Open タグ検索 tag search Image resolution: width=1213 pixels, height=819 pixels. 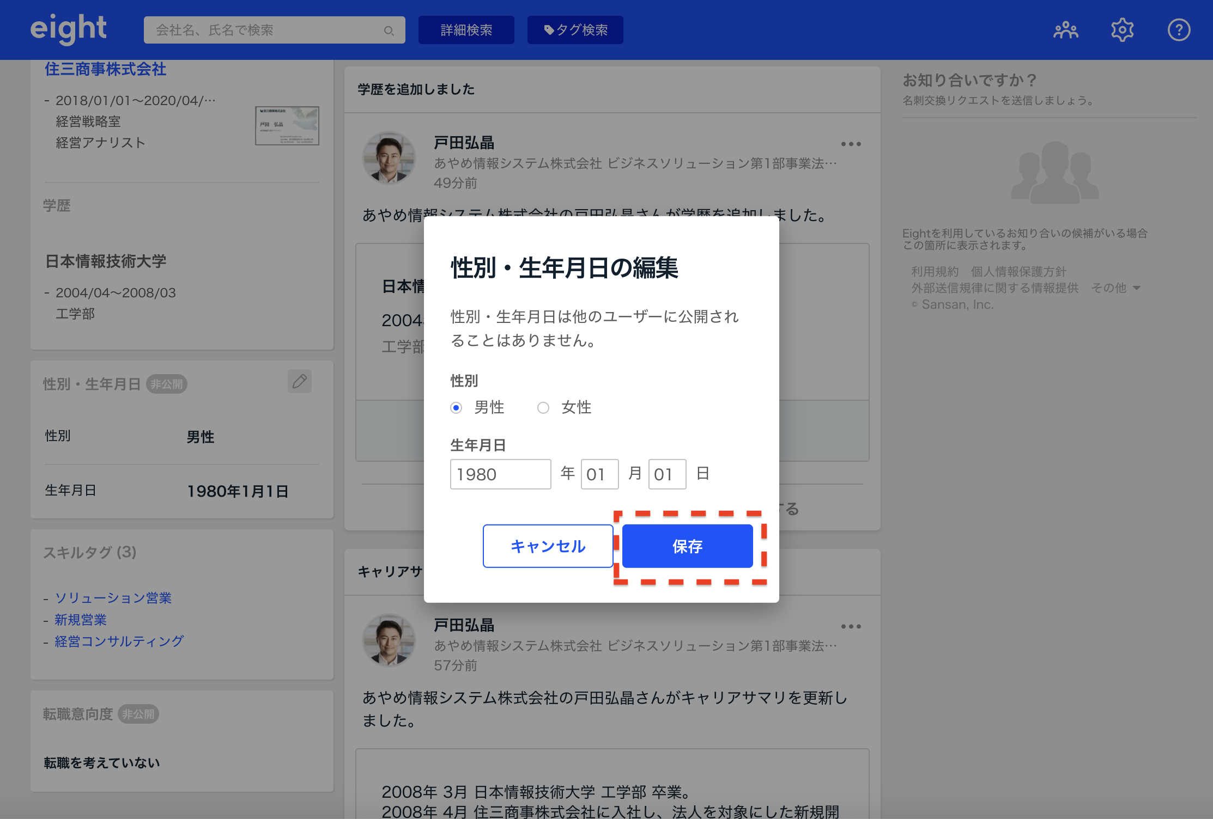point(575,30)
